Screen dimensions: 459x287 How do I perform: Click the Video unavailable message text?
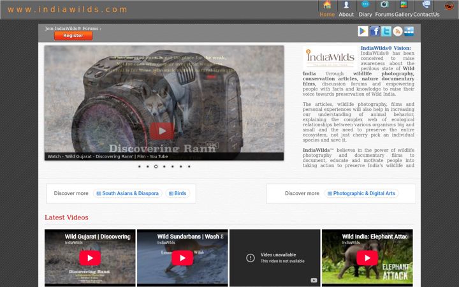tap(282, 258)
